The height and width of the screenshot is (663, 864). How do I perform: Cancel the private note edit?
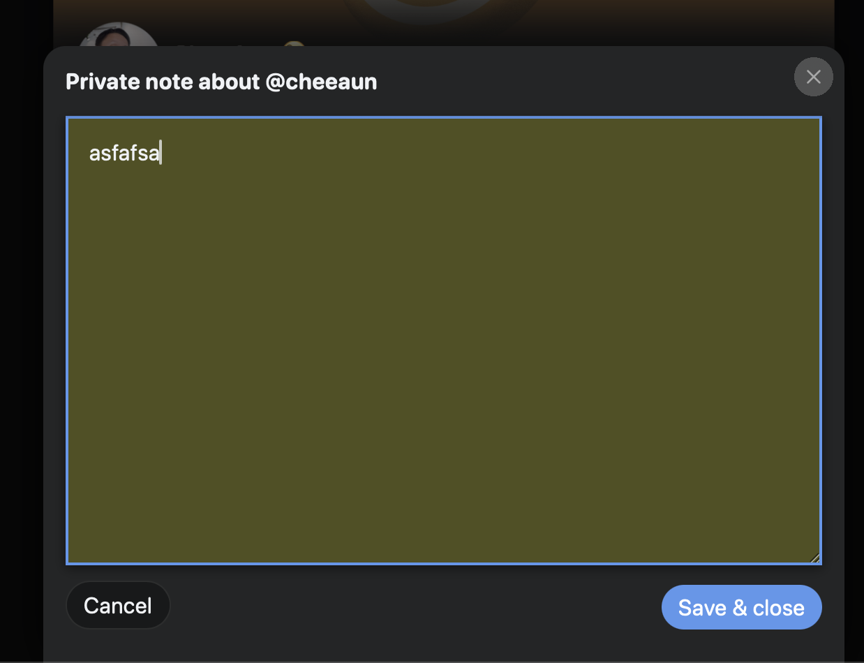click(x=118, y=606)
